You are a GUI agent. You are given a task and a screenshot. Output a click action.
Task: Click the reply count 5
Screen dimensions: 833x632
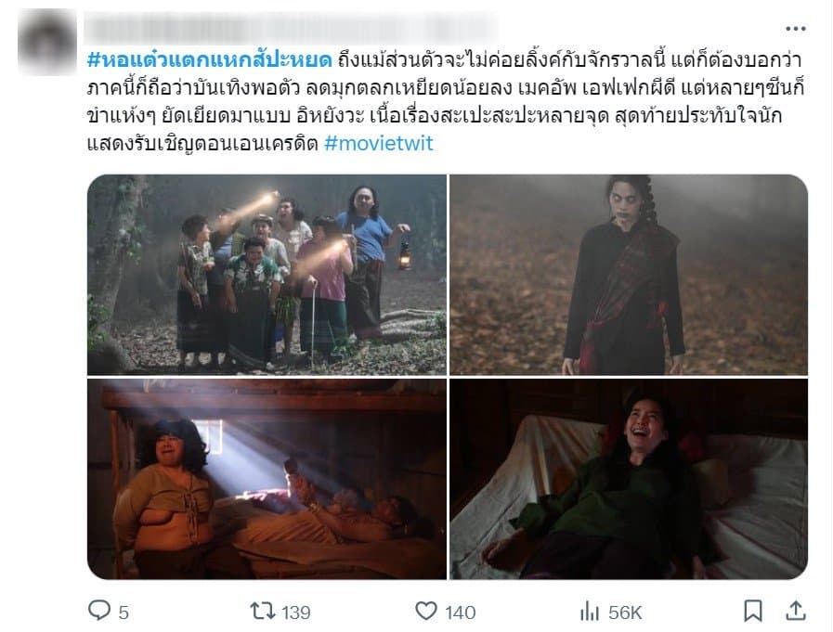[124, 613]
